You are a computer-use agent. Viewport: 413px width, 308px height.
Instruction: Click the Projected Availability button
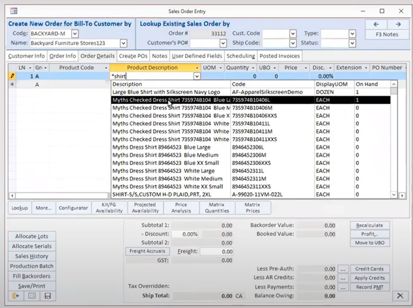click(145, 208)
